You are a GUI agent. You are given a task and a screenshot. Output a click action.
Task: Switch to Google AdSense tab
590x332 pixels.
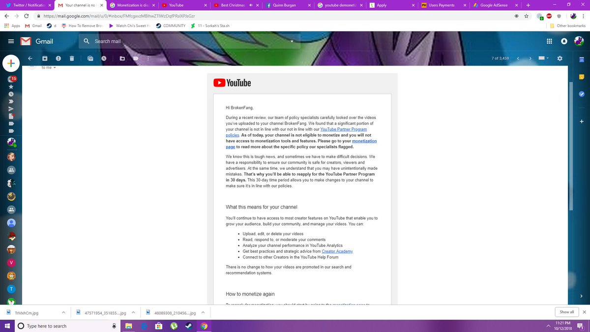pyautogui.click(x=495, y=5)
